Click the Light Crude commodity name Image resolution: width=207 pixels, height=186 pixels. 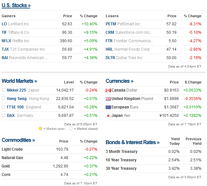pos(12,149)
